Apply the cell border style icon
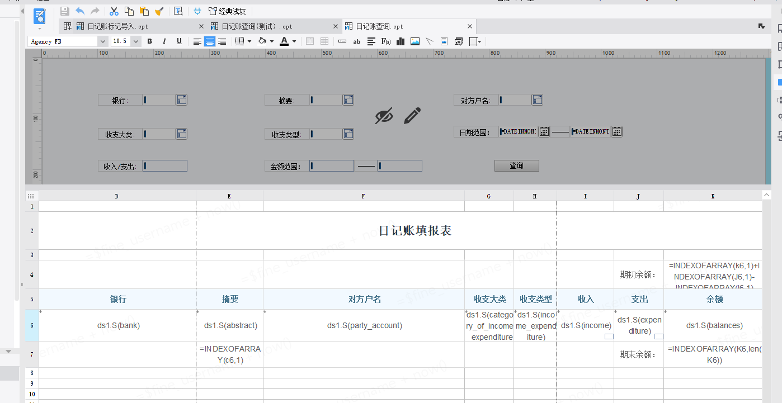782x403 pixels. (x=239, y=41)
